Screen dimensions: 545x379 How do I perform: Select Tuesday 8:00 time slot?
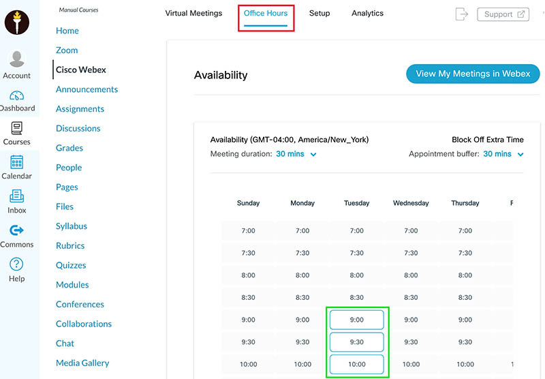356,275
